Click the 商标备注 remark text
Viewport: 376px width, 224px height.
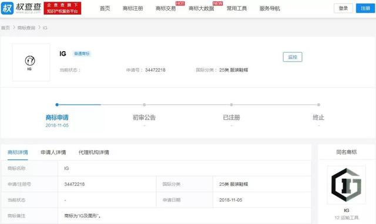83,216
